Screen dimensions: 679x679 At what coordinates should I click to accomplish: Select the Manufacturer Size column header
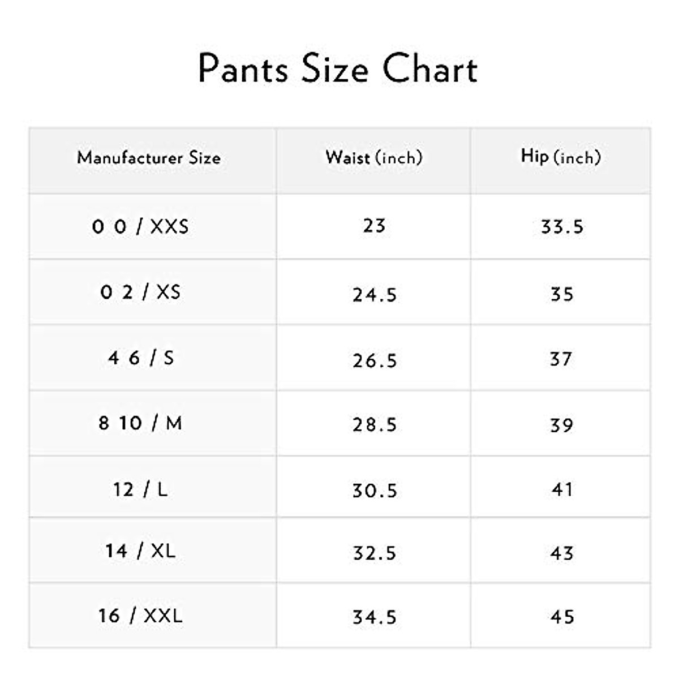pyautogui.click(x=149, y=158)
